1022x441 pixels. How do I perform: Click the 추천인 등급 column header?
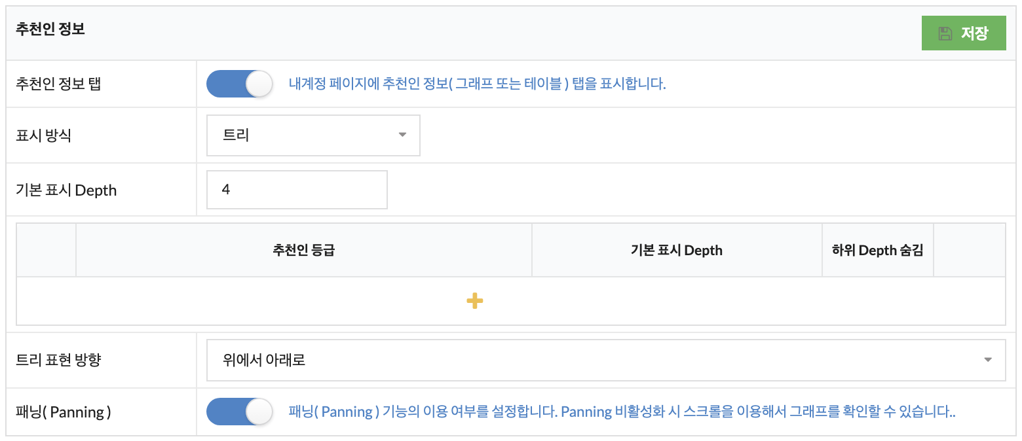303,250
